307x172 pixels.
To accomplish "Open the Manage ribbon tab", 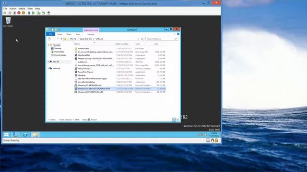I will point(91,34).
